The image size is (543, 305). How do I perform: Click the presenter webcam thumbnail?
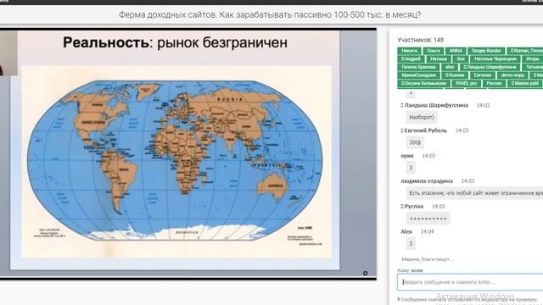tap(8, 53)
